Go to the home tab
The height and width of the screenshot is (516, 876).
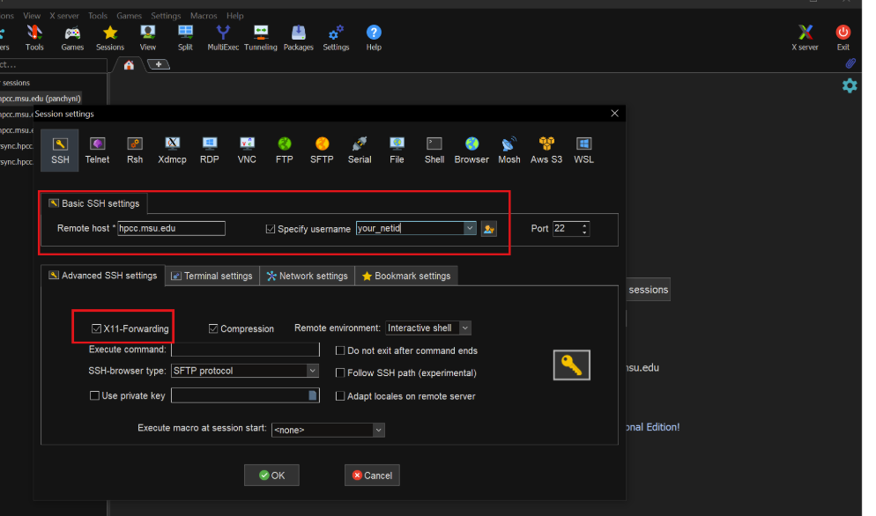(x=129, y=65)
